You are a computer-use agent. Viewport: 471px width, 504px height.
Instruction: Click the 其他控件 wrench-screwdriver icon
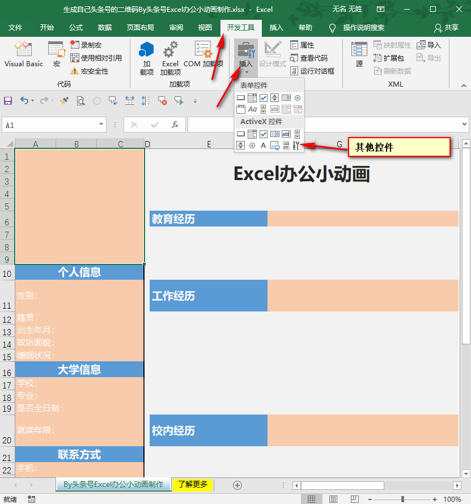(x=297, y=146)
